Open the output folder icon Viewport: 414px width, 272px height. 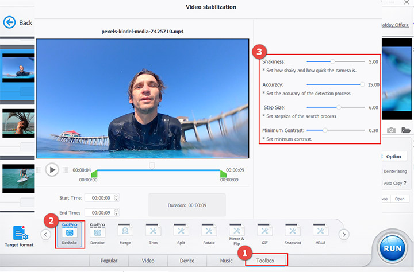coord(406,130)
